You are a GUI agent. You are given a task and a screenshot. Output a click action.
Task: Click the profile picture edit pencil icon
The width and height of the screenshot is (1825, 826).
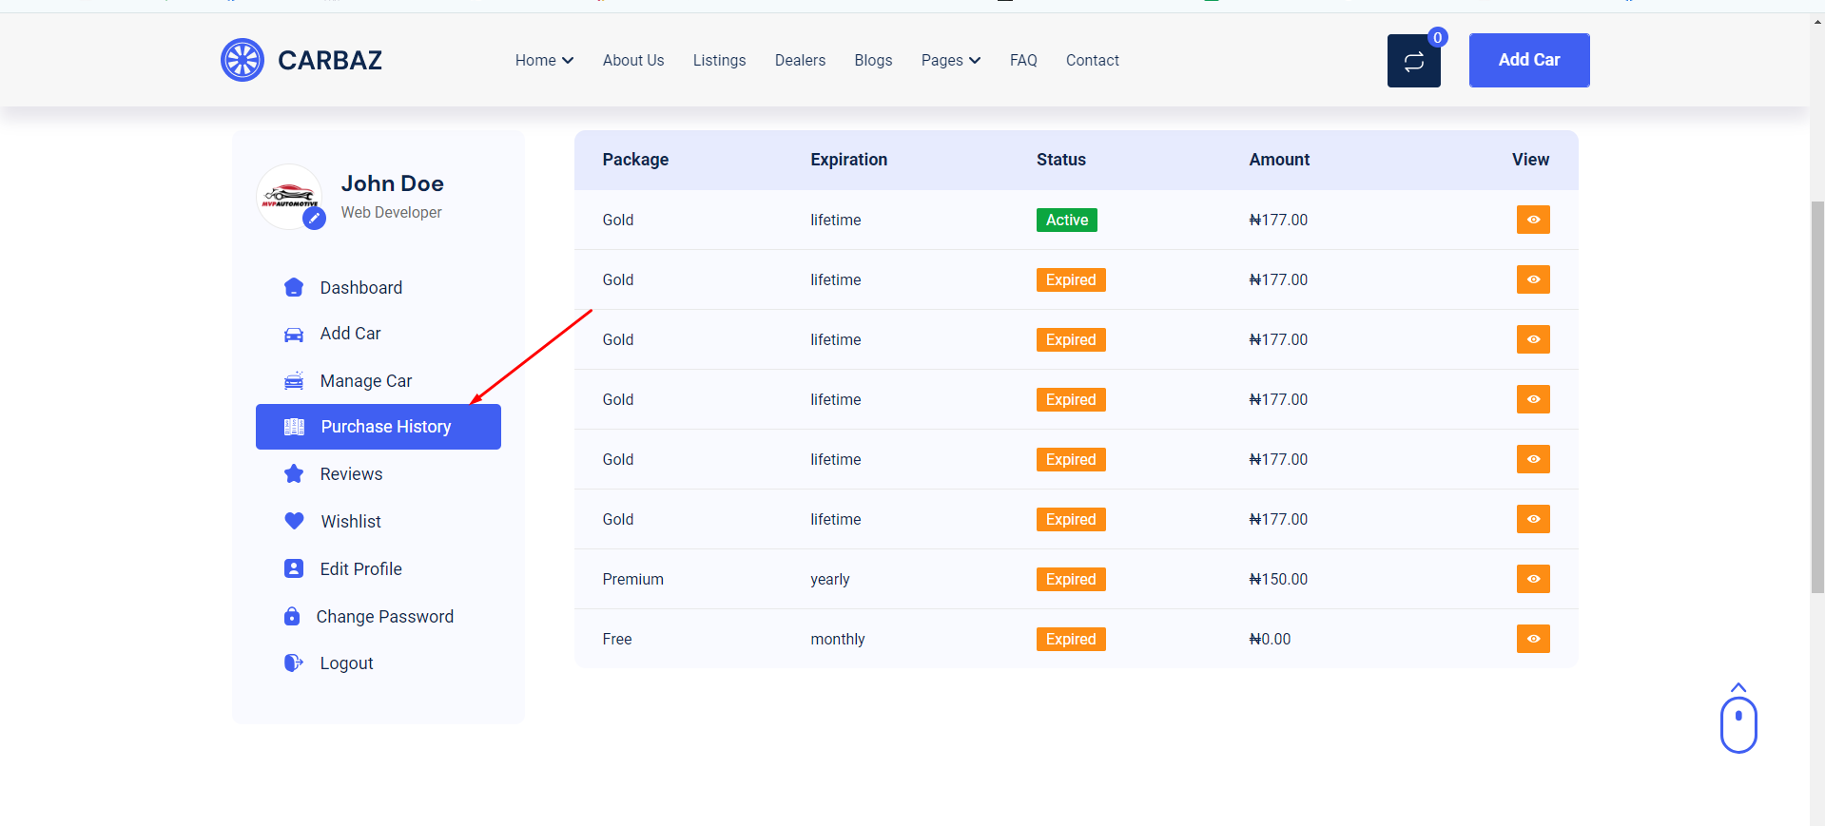(x=314, y=218)
